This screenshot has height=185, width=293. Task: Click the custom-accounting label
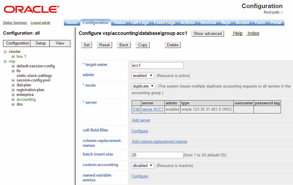point(100,165)
